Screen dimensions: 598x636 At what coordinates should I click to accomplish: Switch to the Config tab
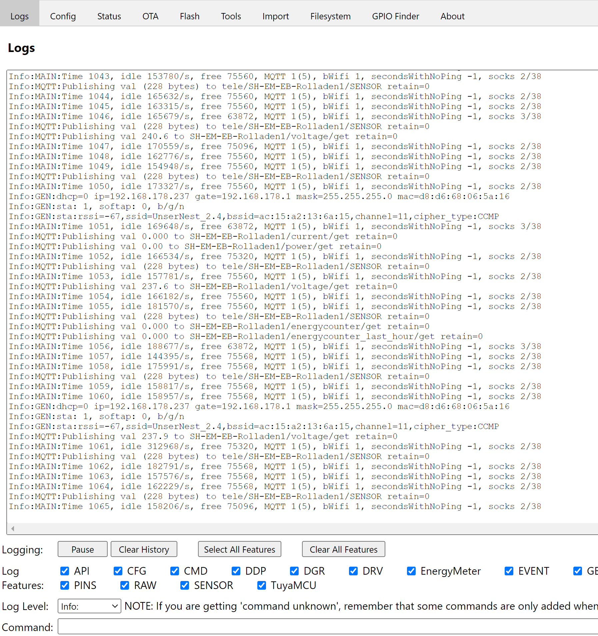[x=63, y=16]
